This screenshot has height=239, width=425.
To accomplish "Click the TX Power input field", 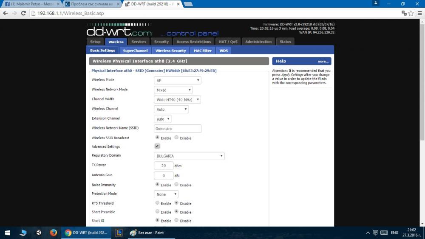I will (164, 166).
